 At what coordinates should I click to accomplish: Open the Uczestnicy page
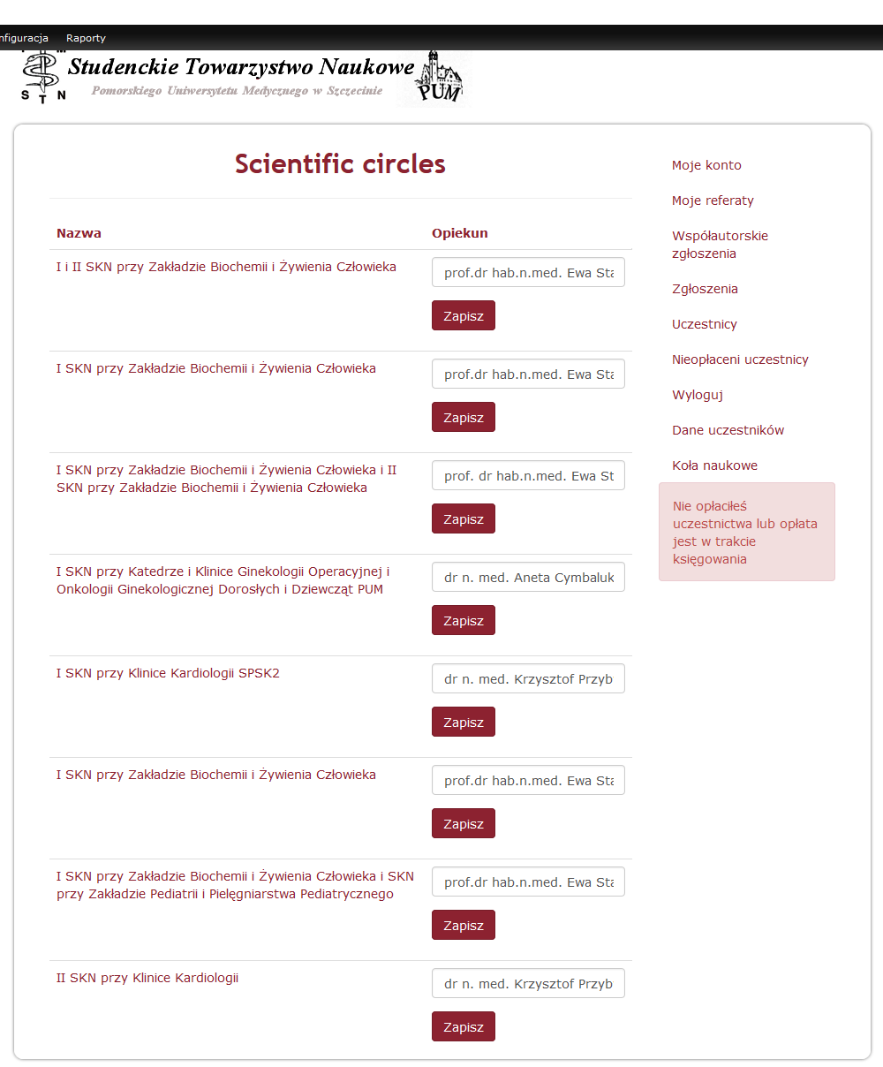click(705, 324)
